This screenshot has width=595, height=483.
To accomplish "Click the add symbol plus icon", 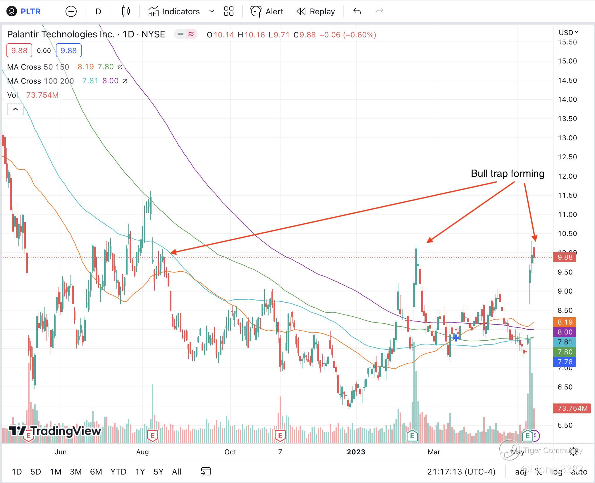I will pos(71,12).
